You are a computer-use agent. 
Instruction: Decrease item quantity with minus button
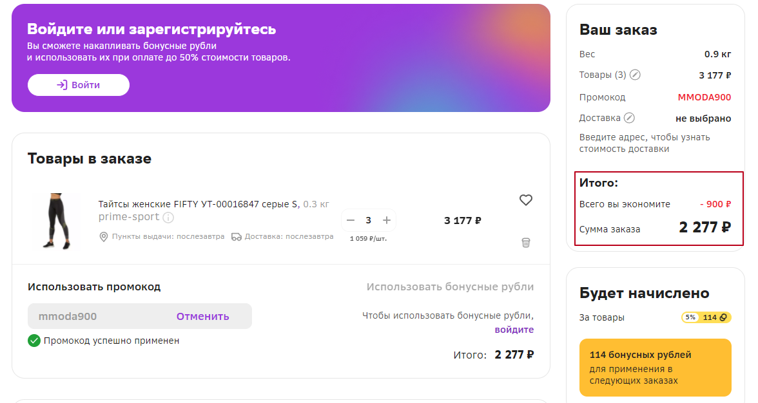click(351, 220)
